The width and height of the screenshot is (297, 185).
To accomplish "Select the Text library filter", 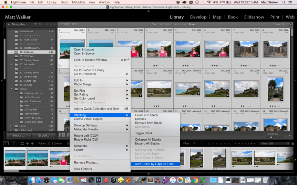I will (x=154, y=24).
